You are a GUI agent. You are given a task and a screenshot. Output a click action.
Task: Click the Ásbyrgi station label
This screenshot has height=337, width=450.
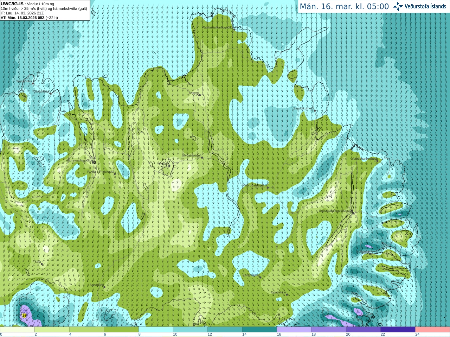click(x=194, y=93)
